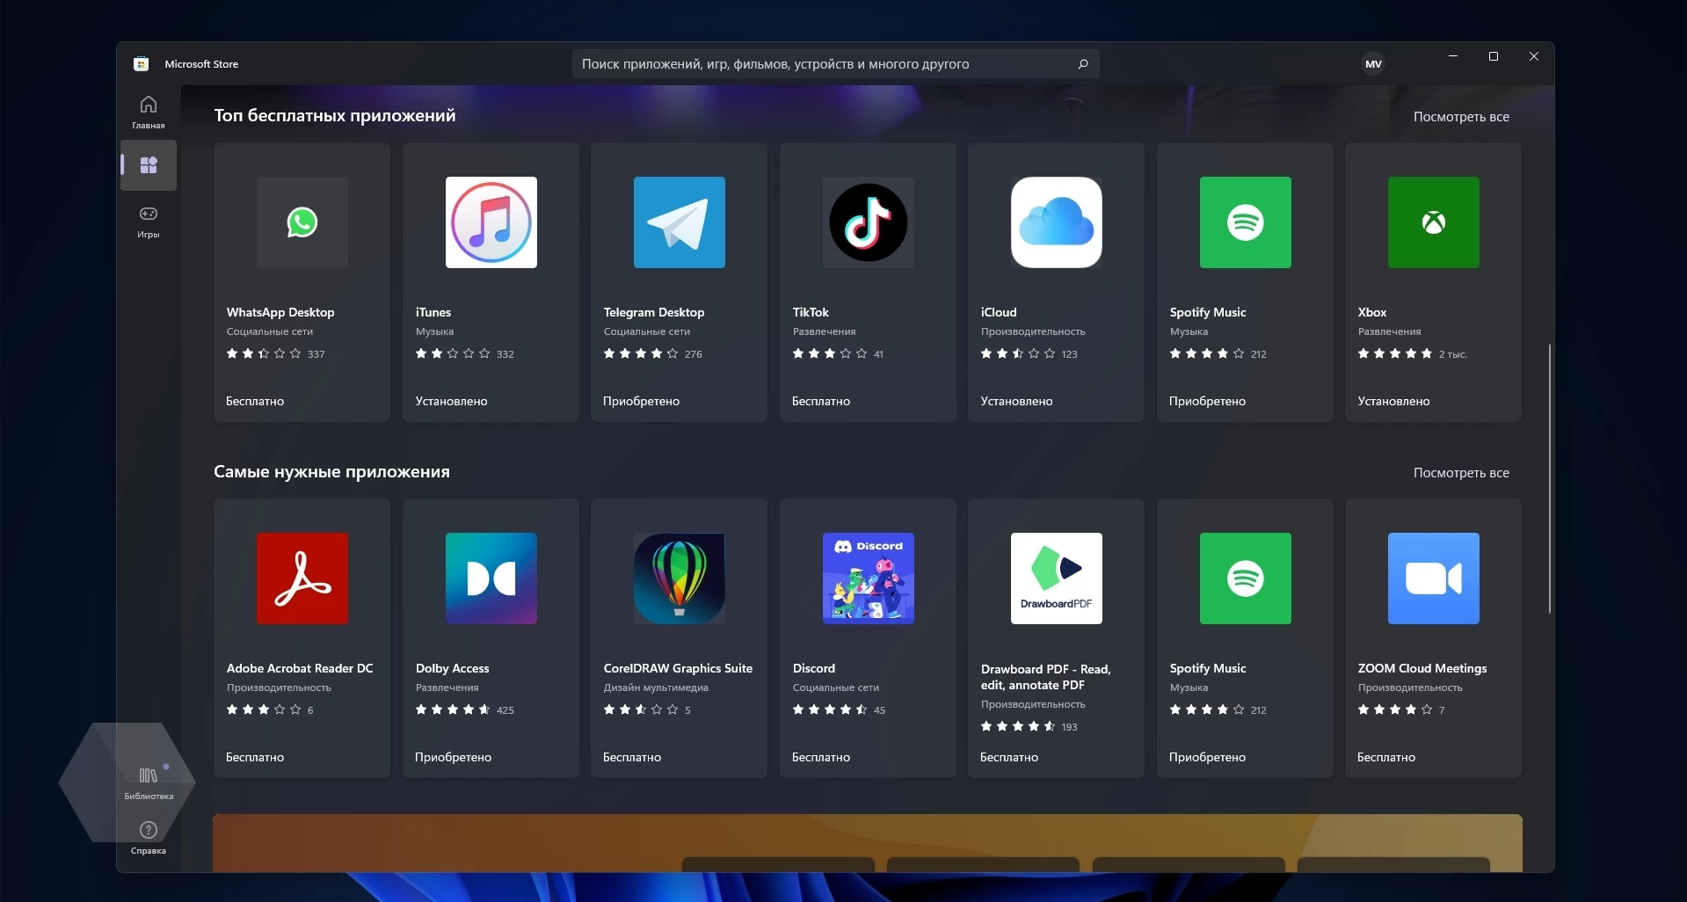Open Spotify icon in top free apps
Viewport: 1687px width, 902px height.
pos(1245,222)
